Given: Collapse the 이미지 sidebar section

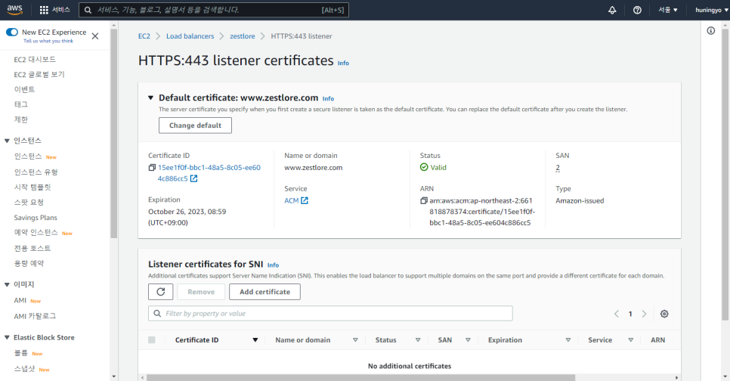Looking at the screenshot, I should pyautogui.click(x=7, y=284).
